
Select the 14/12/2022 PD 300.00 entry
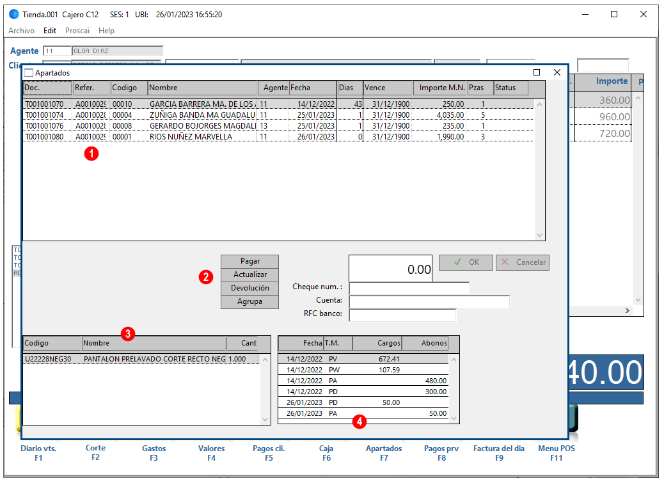coord(363,392)
